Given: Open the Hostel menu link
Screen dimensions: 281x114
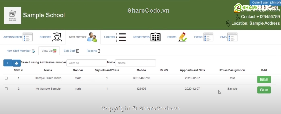Looking at the screenshot, I should [x=198, y=37].
